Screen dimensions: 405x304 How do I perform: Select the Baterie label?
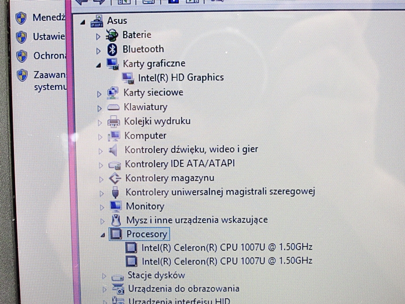137,35
